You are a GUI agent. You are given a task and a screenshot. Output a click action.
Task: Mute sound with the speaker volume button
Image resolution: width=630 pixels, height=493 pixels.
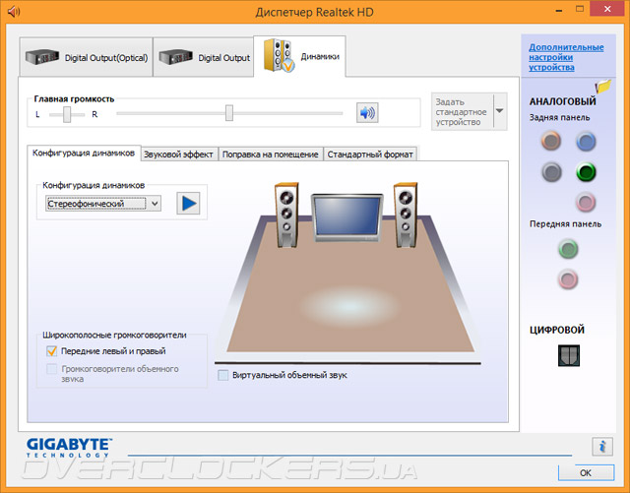coord(367,113)
